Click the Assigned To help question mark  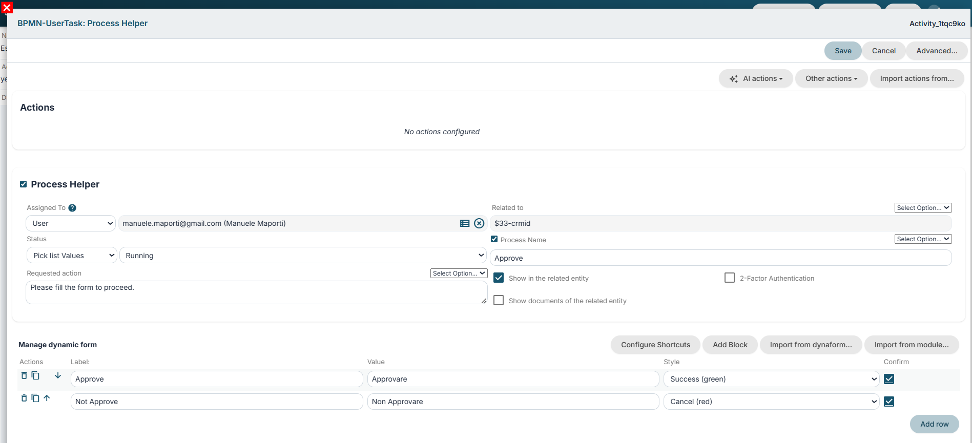point(72,208)
